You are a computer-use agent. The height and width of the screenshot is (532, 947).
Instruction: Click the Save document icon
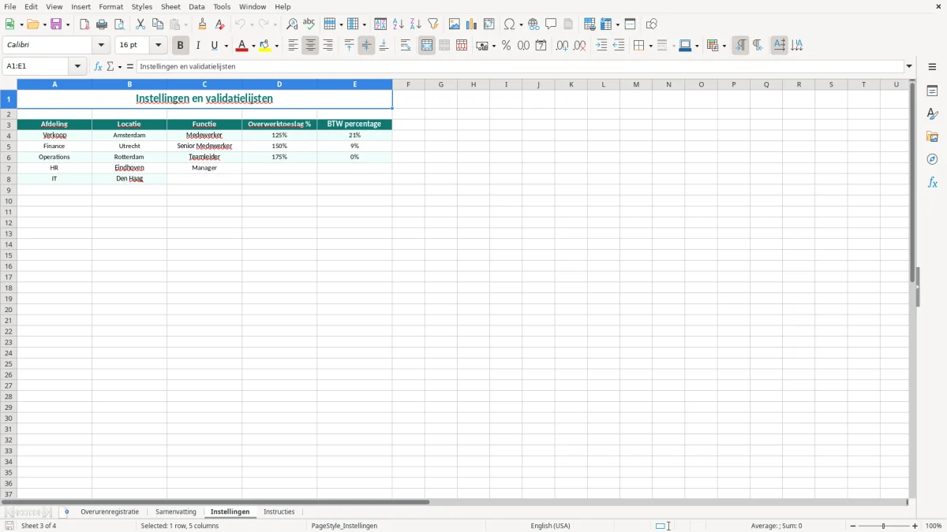56,24
